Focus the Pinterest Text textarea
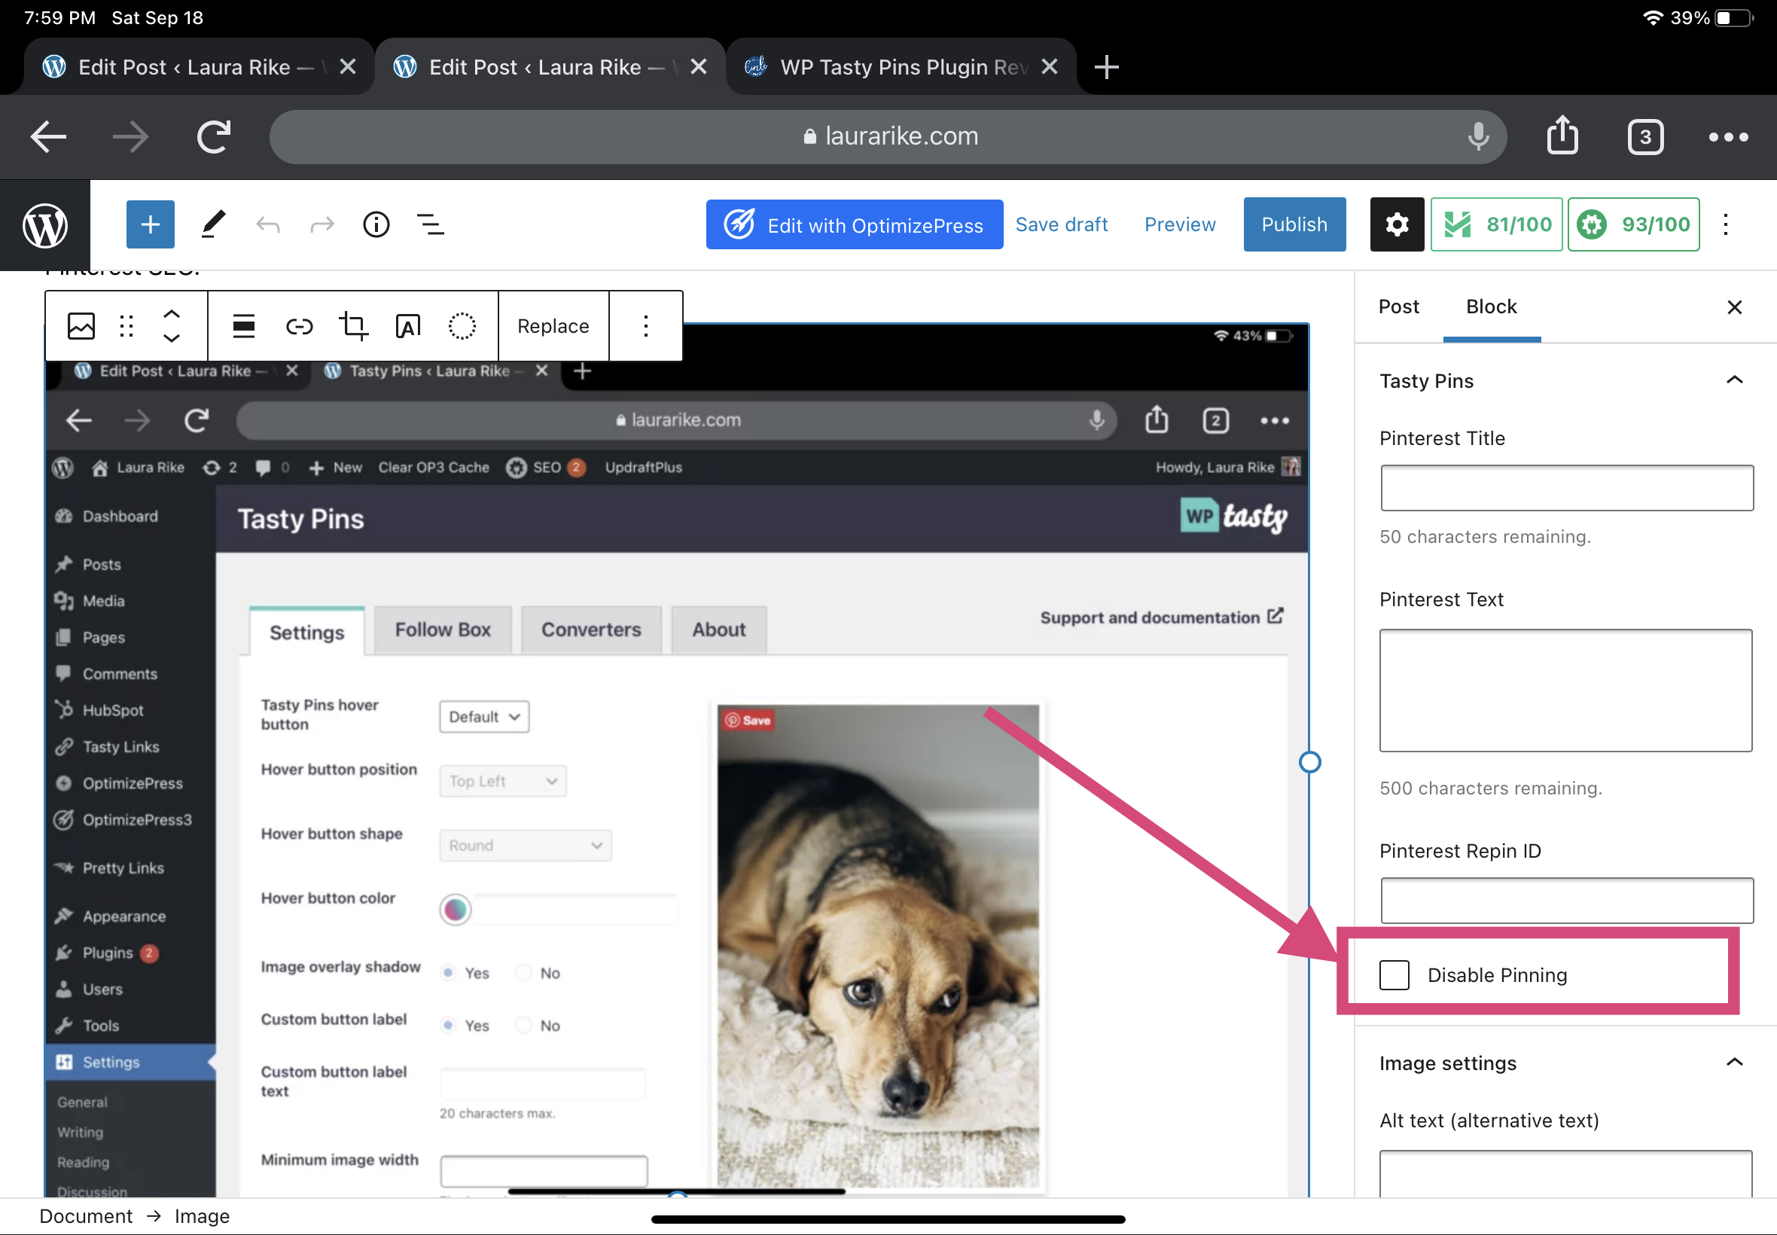1777x1235 pixels. point(1566,691)
